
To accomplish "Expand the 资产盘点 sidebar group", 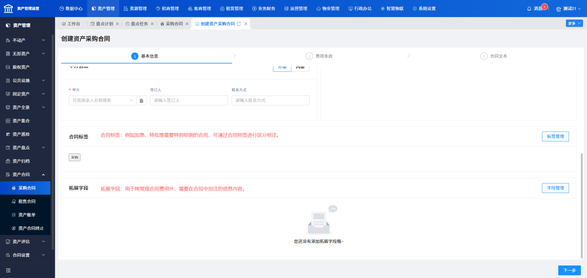I will pyautogui.click(x=25, y=148).
